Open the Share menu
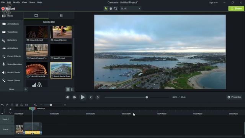This screenshot has width=245, height=138. 32,2
